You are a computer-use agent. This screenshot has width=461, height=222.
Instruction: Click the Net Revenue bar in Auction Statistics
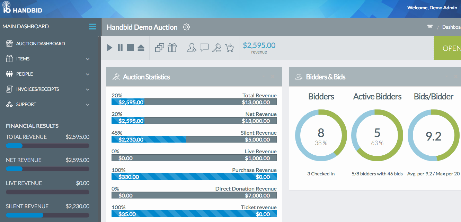(x=194, y=121)
